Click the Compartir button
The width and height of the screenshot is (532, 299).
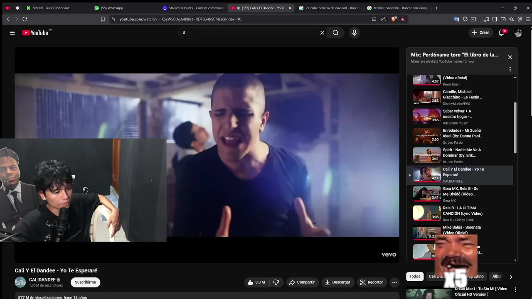click(302, 282)
